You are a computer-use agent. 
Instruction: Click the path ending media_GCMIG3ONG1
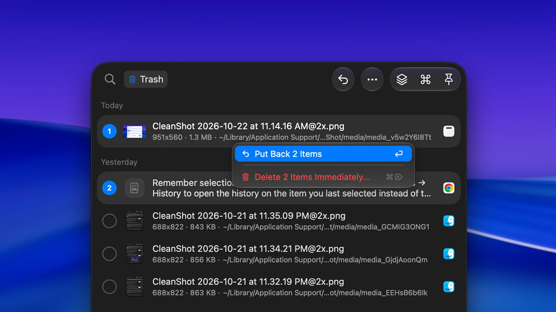(x=326, y=227)
